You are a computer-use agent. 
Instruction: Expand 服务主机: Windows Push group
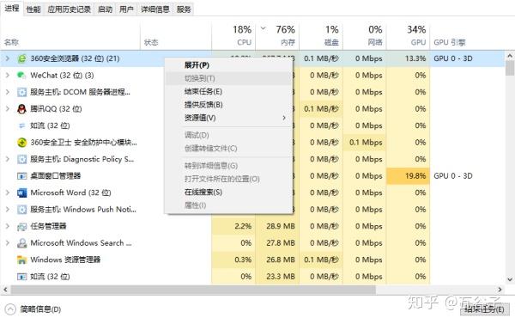7,210
